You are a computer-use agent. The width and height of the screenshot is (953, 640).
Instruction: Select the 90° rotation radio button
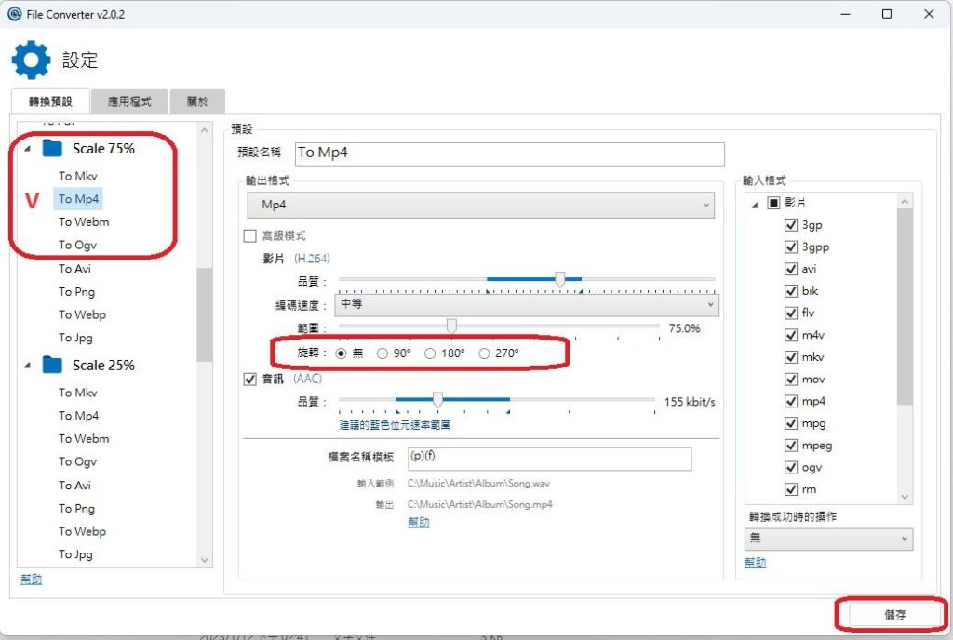click(x=383, y=353)
